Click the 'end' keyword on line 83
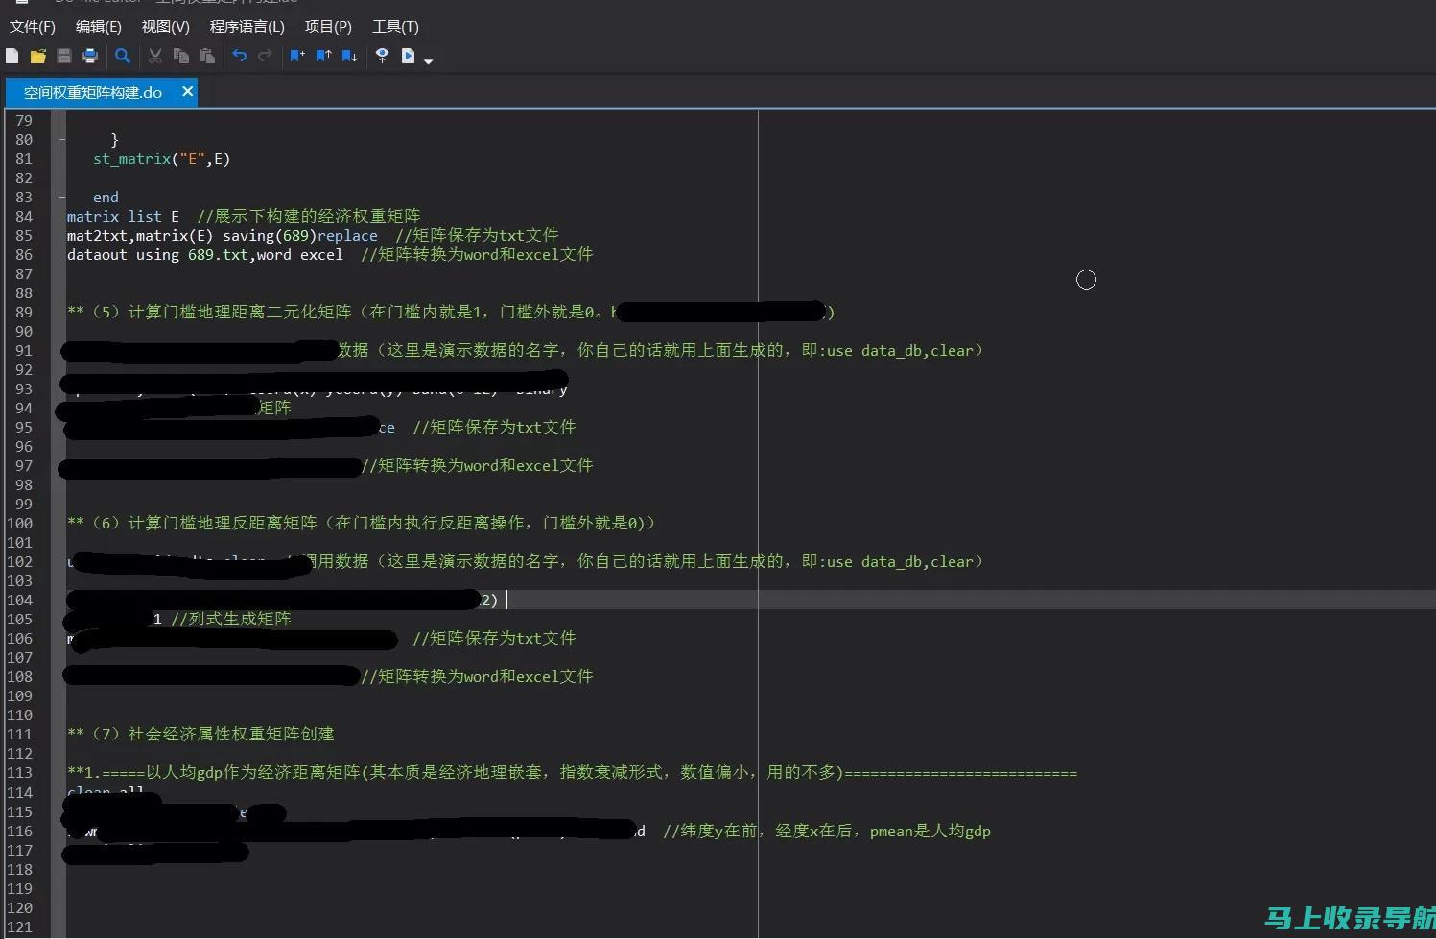Viewport: 1436px width, 939px height. [x=106, y=197]
